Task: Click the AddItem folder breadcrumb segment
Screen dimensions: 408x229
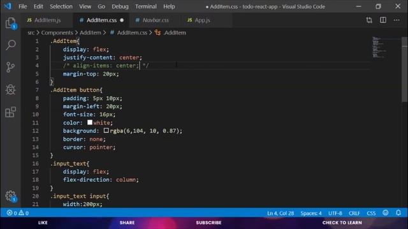Action: point(91,32)
